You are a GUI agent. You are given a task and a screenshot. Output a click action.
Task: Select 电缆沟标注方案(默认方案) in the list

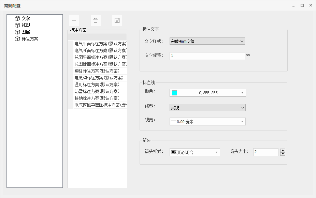click(x=99, y=78)
